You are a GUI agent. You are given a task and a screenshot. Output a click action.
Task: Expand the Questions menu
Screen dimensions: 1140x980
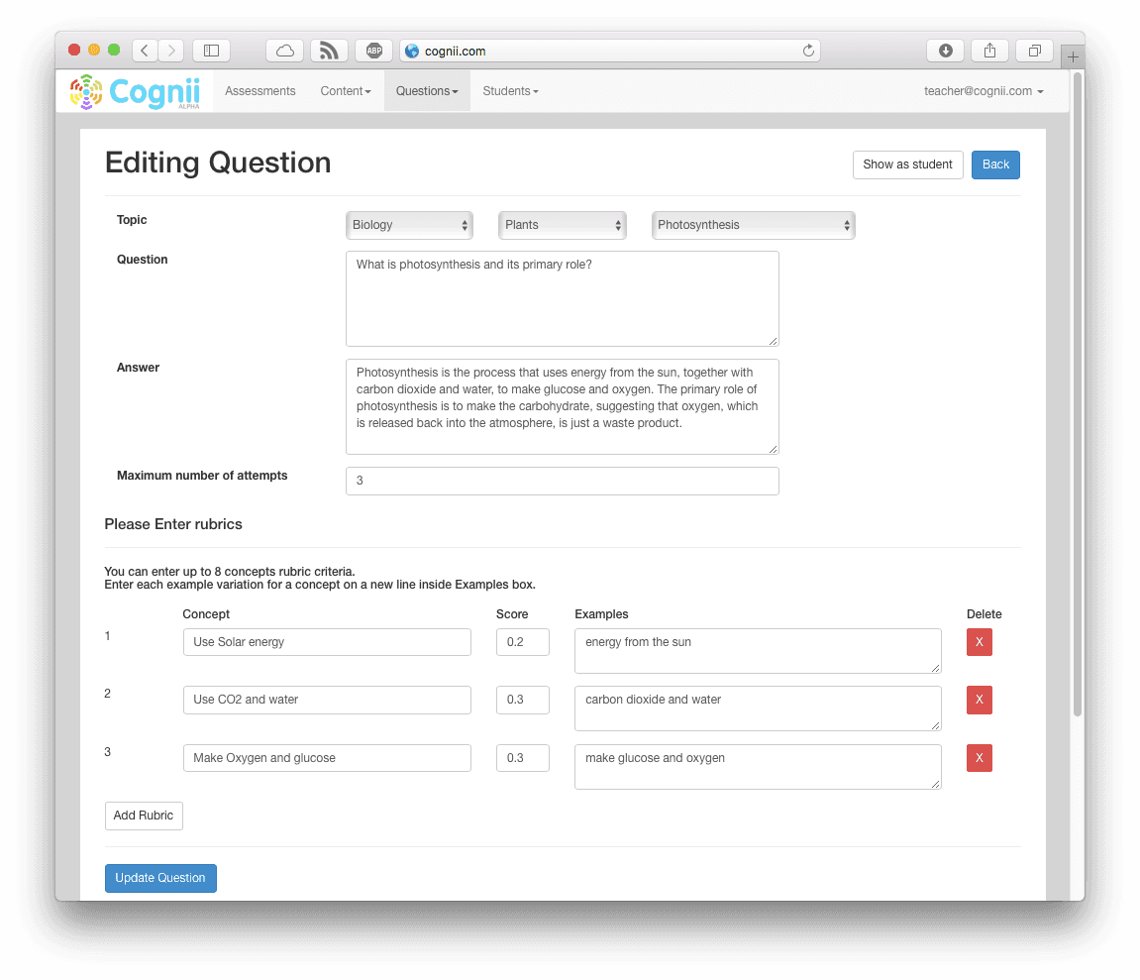click(427, 91)
